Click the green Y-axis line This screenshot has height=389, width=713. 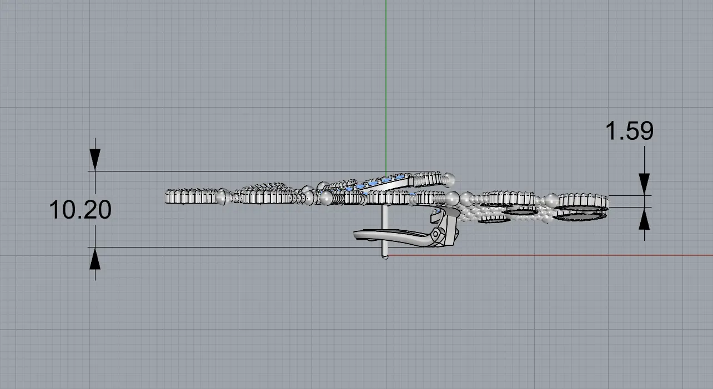click(386, 83)
